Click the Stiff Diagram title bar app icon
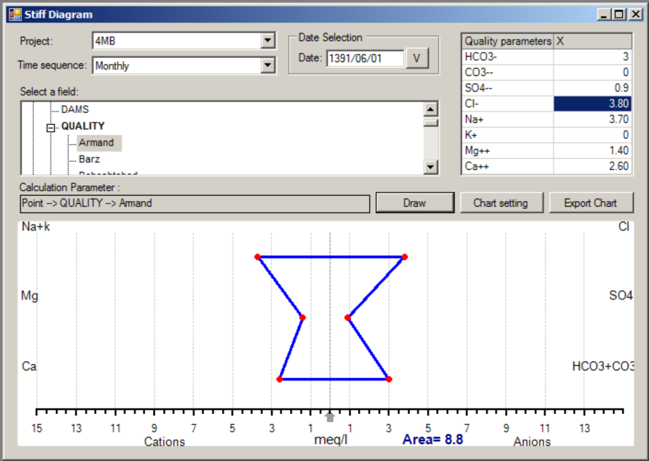This screenshot has height=461, width=649. pos(14,14)
